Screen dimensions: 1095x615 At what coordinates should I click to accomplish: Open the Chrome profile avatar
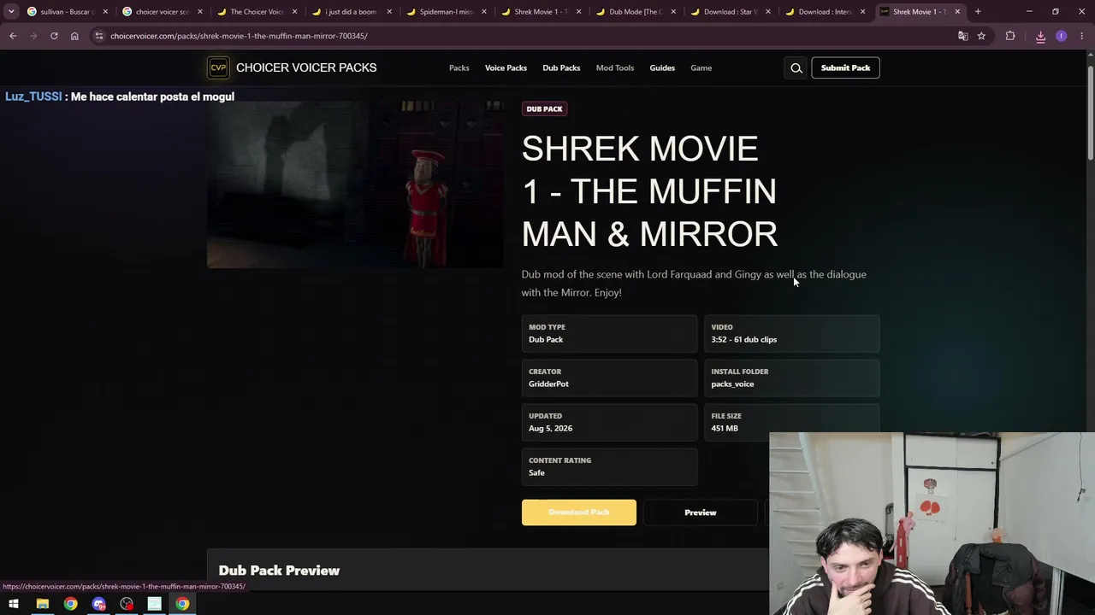(x=1062, y=36)
